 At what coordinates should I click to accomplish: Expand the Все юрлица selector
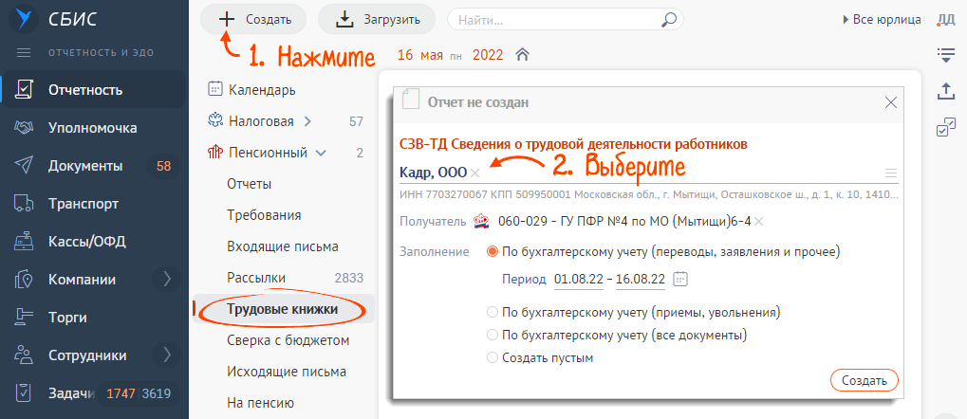click(882, 20)
